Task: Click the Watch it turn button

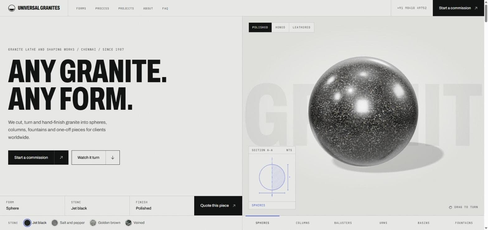Action: click(96, 158)
